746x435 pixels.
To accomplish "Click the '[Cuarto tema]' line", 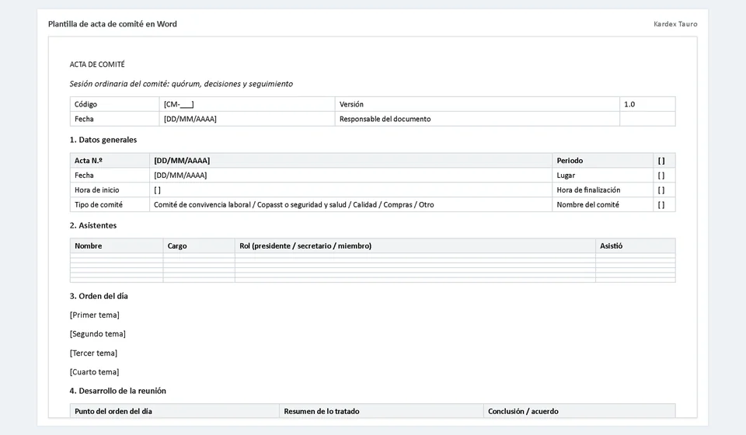I will (94, 372).
